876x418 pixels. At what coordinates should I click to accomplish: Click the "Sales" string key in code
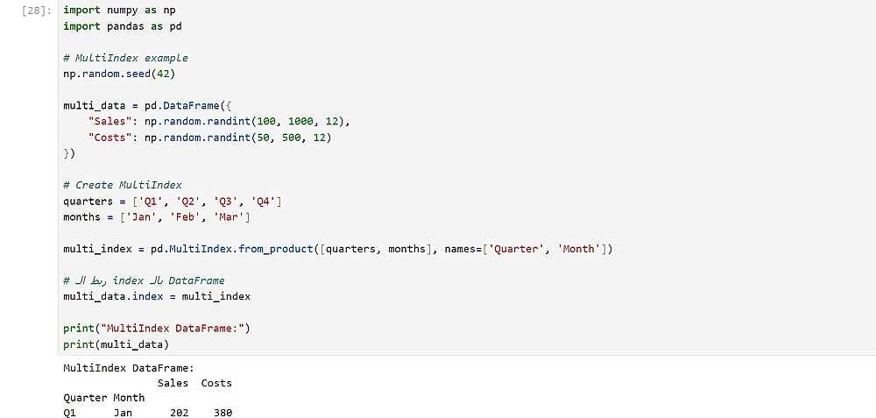[107, 122]
